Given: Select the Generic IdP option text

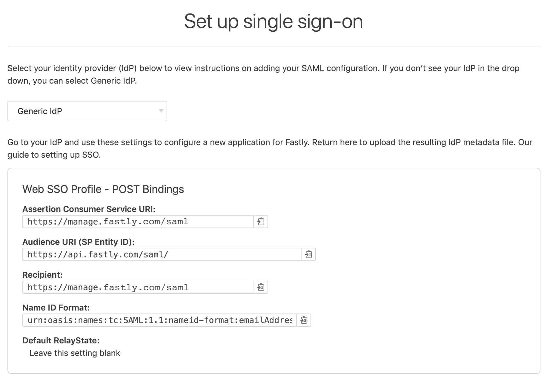Looking at the screenshot, I should 40,111.
